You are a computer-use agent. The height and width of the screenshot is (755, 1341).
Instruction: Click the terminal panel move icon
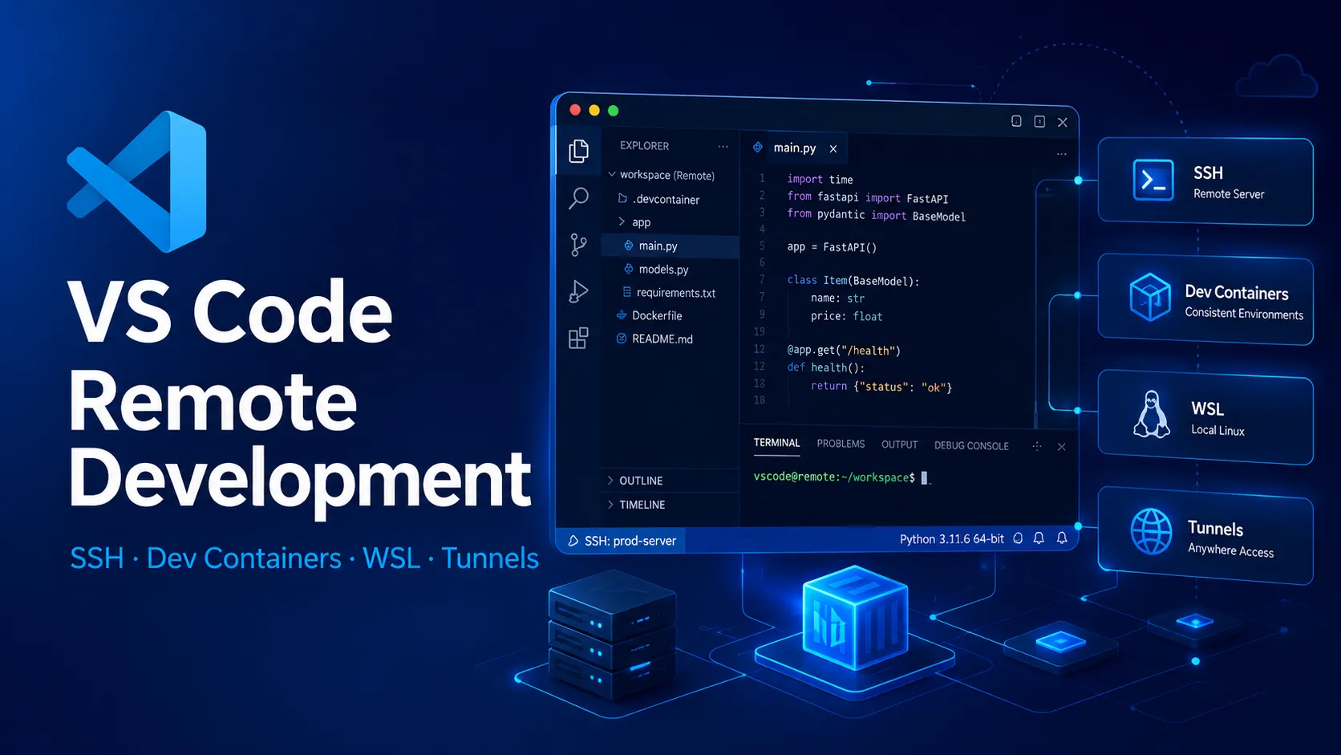tap(1037, 446)
